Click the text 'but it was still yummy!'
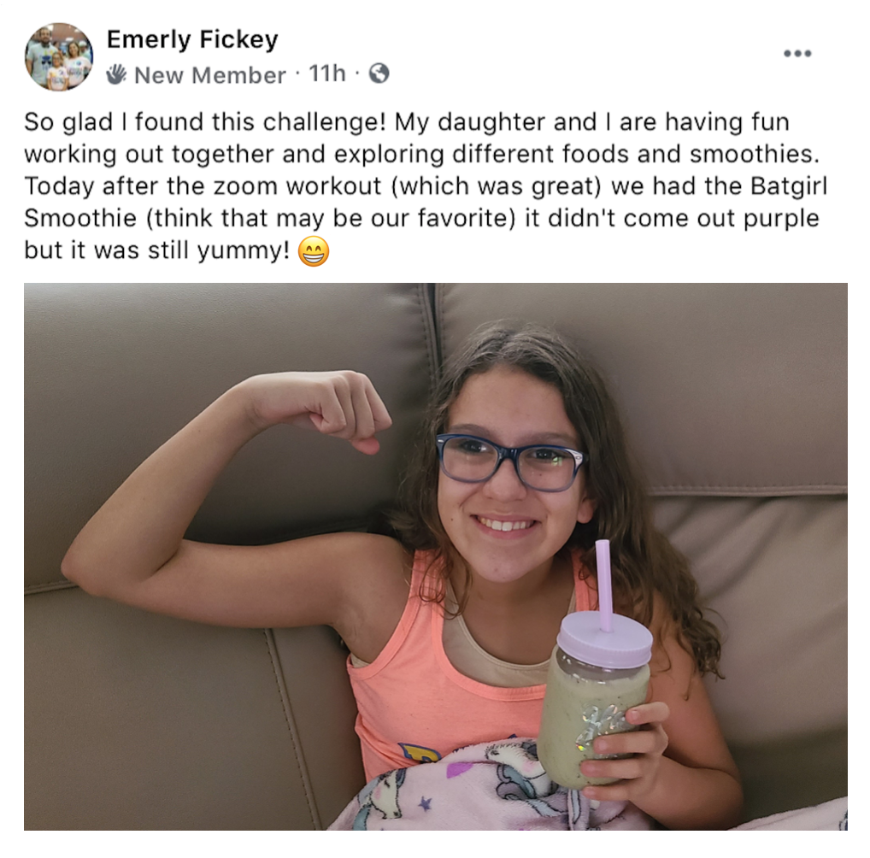Screen dimensions: 870x858 [157, 250]
